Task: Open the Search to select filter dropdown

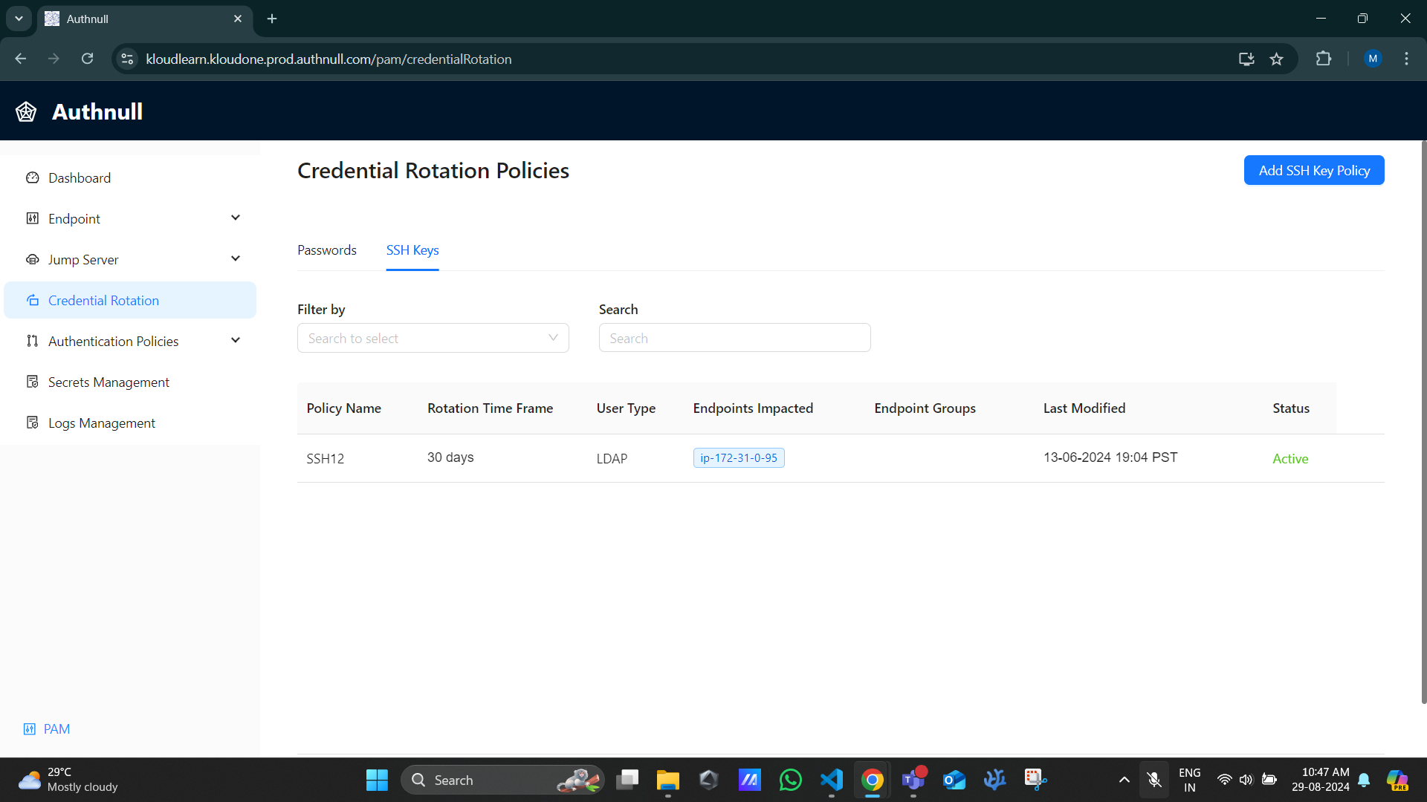Action: [433, 338]
